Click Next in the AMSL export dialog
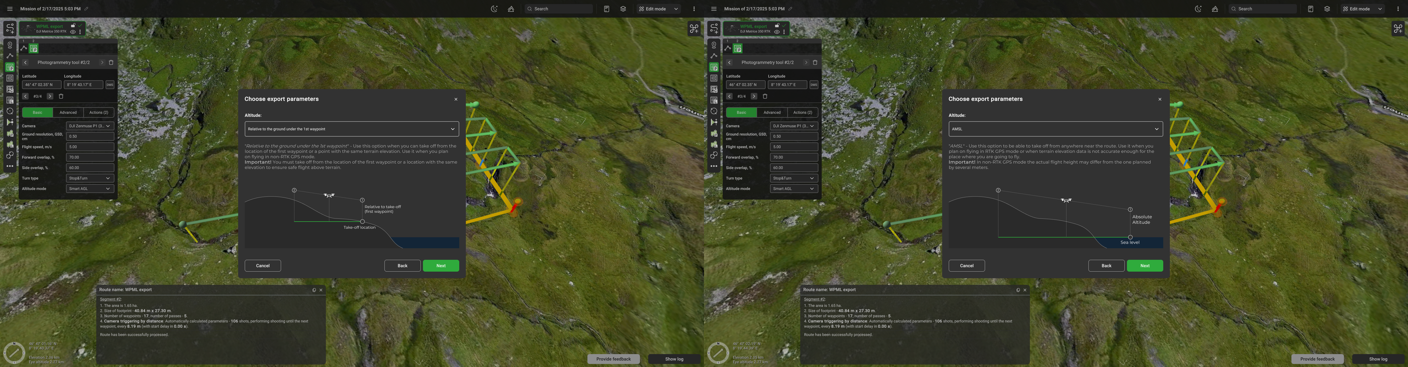Image resolution: width=1408 pixels, height=367 pixels. [1145, 265]
